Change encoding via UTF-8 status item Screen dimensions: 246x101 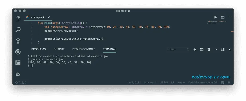(164, 83)
